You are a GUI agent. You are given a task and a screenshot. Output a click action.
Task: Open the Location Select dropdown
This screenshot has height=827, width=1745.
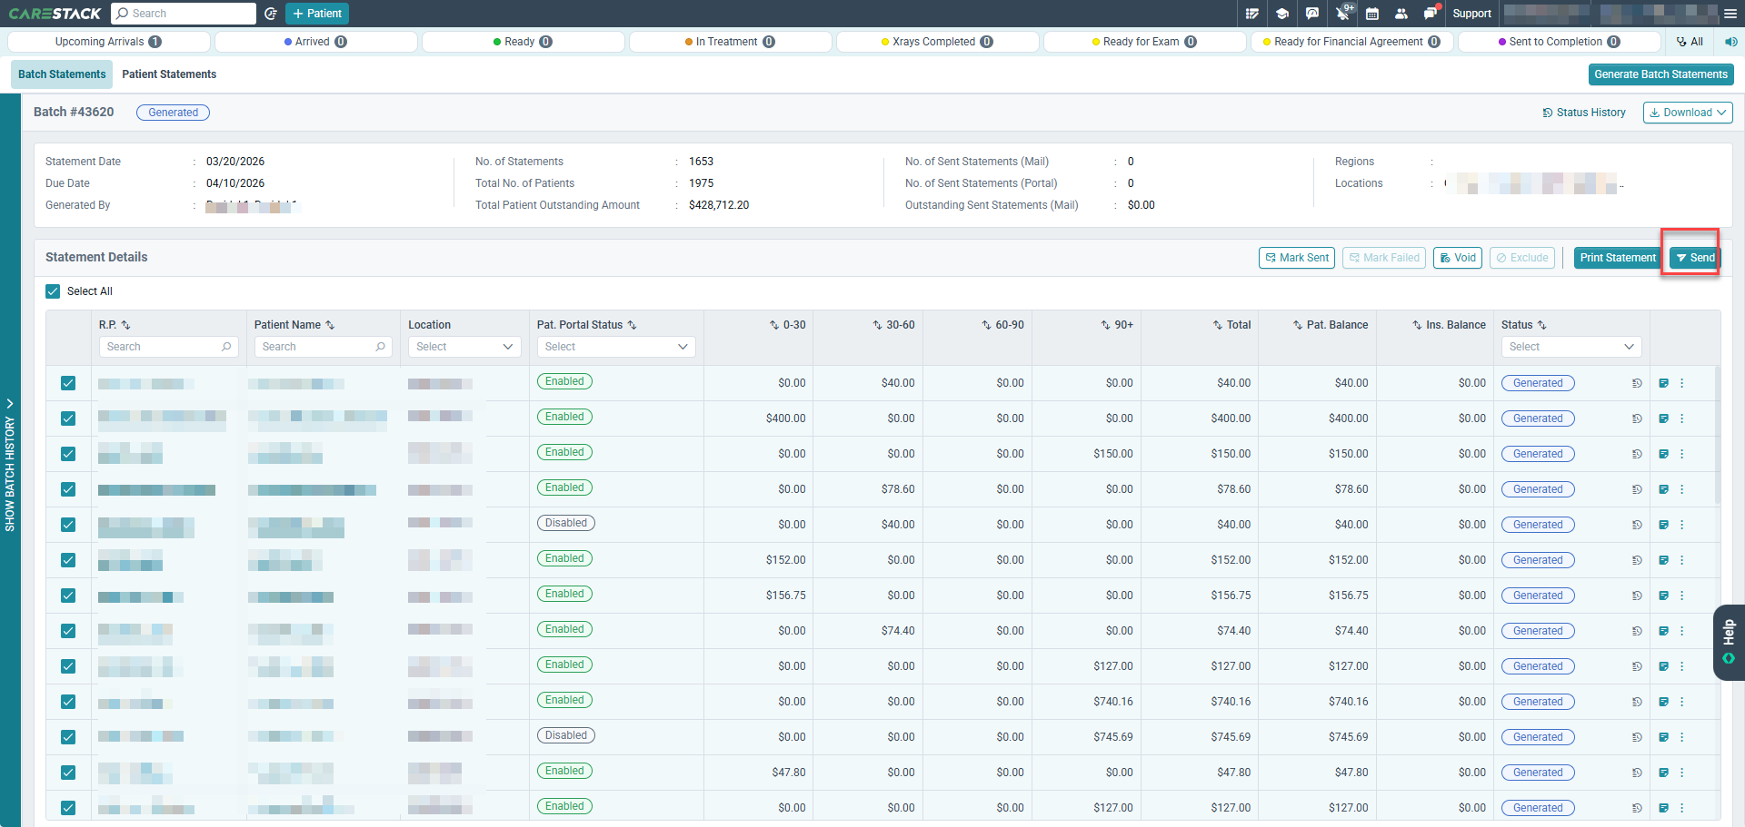(x=464, y=347)
